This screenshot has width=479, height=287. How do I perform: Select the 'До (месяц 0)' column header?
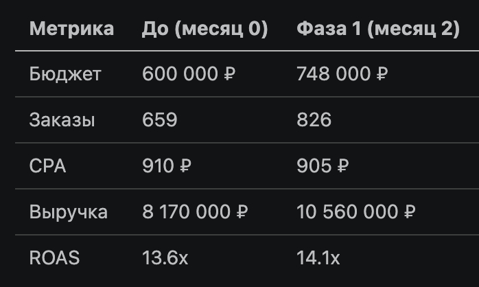pyautogui.click(x=205, y=29)
